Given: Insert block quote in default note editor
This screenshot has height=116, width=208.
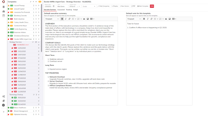Looking at the screenshot, I should click(x=166, y=19).
